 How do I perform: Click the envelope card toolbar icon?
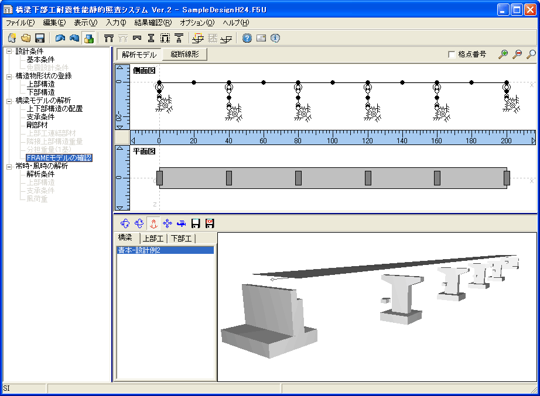pos(261,38)
